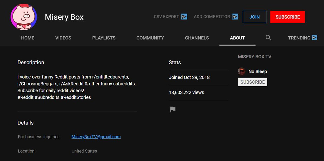Click the Add Competitor icon
The height and width of the screenshot is (161, 324).
(x=235, y=17)
